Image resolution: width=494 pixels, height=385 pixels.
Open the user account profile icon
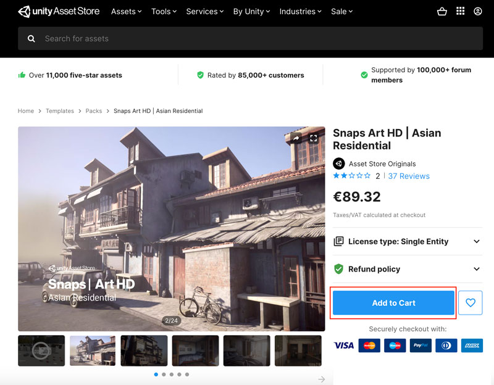(x=478, y=11)
